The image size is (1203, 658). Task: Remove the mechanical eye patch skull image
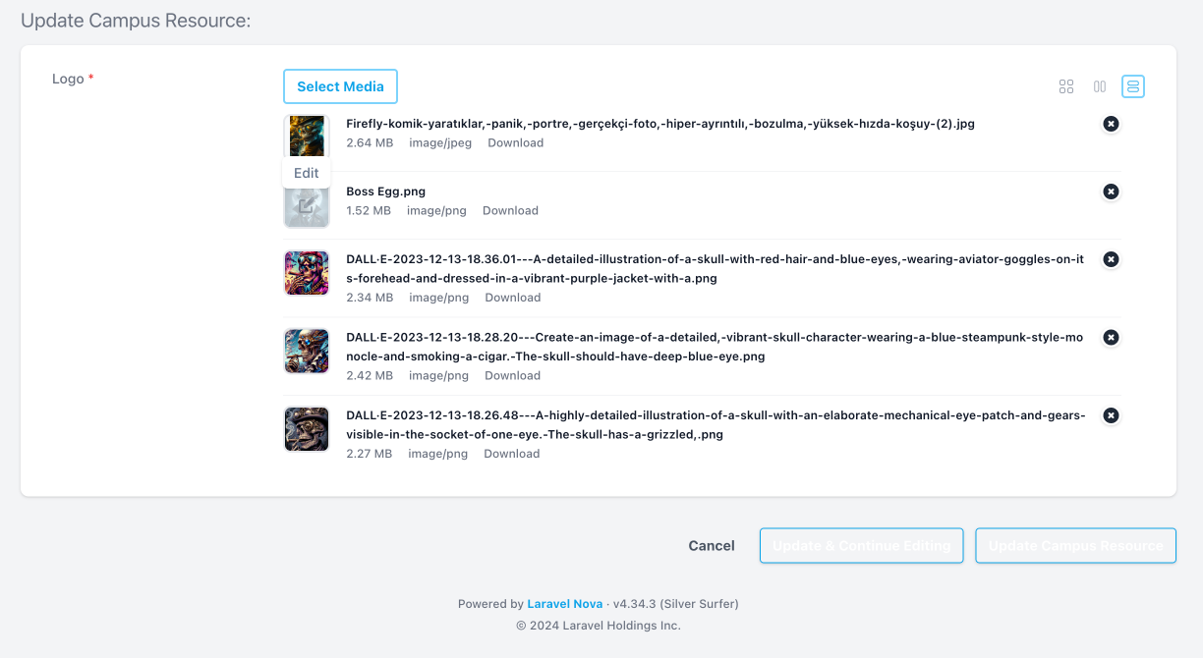tap(1111, 415)
